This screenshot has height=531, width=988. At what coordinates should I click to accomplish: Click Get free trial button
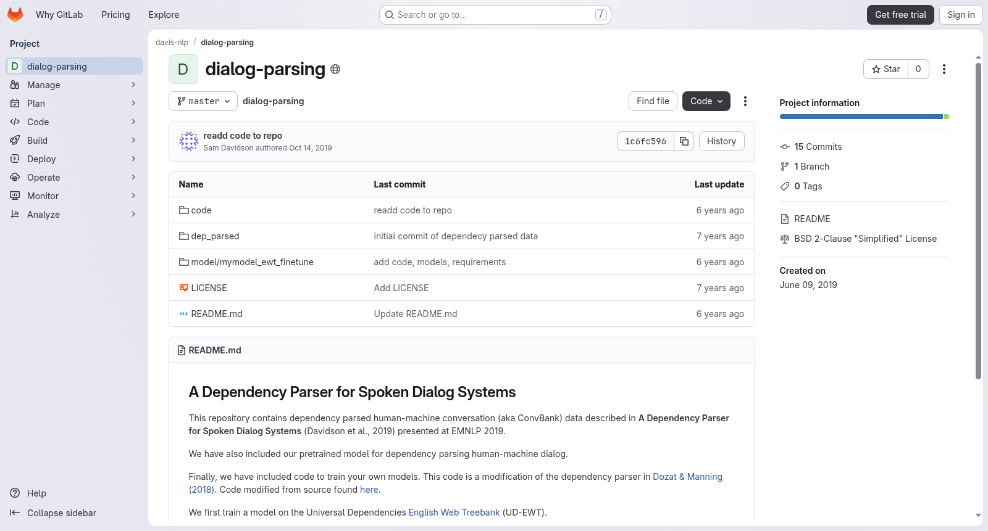(x=900, y=15)
